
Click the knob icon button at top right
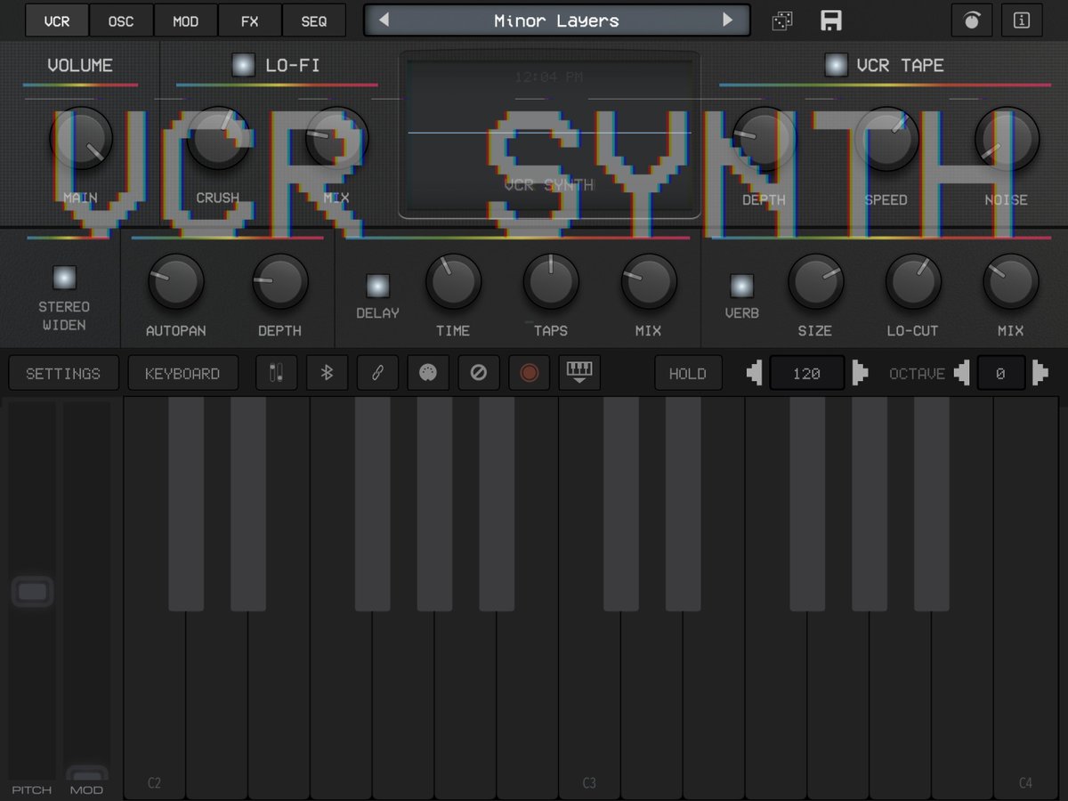pyautogui.click(x=972, y=20)
